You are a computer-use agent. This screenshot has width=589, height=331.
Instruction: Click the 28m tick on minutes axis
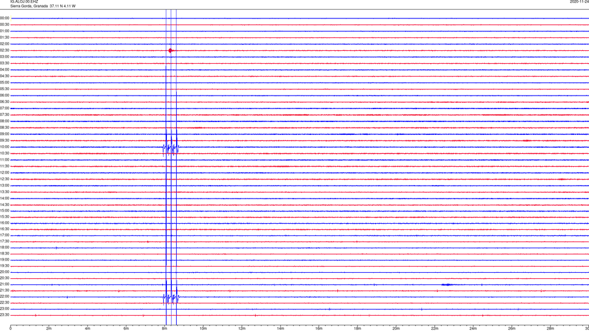tap(550, 329)
